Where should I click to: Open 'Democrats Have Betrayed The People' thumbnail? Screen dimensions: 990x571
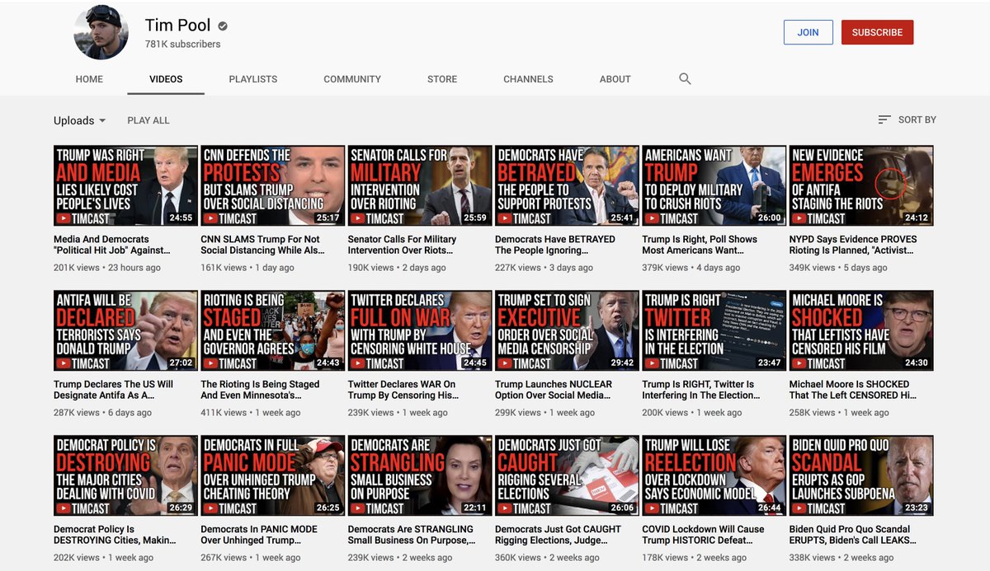coord(567,185)
